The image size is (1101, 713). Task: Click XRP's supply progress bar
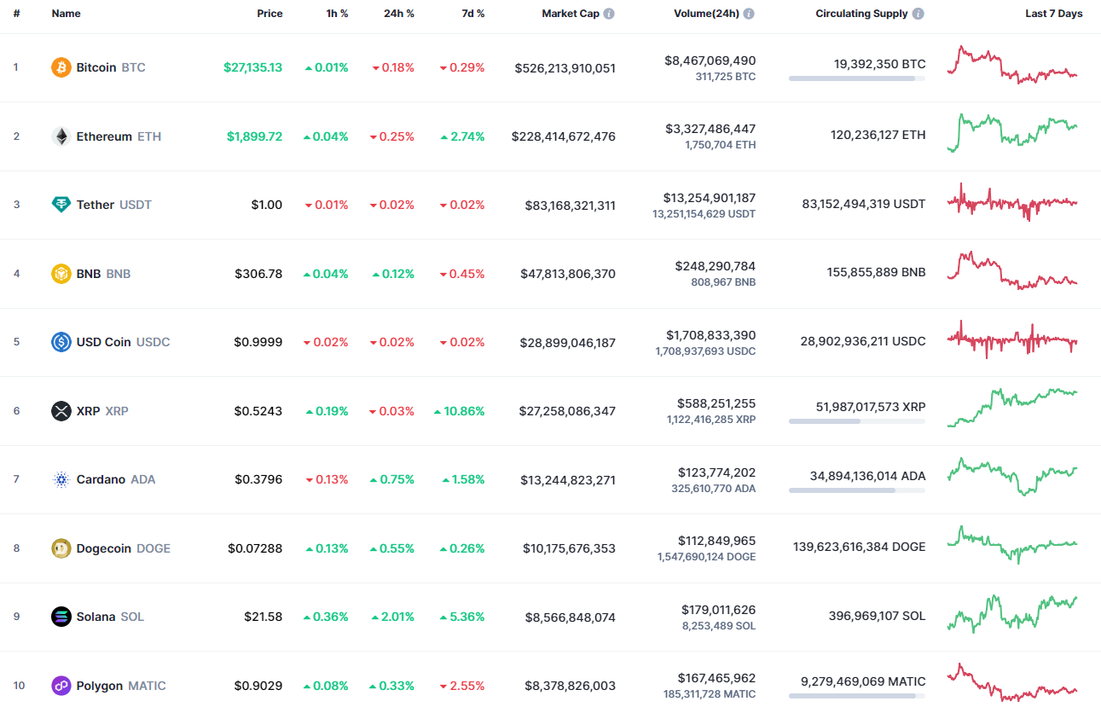[856, 420]
